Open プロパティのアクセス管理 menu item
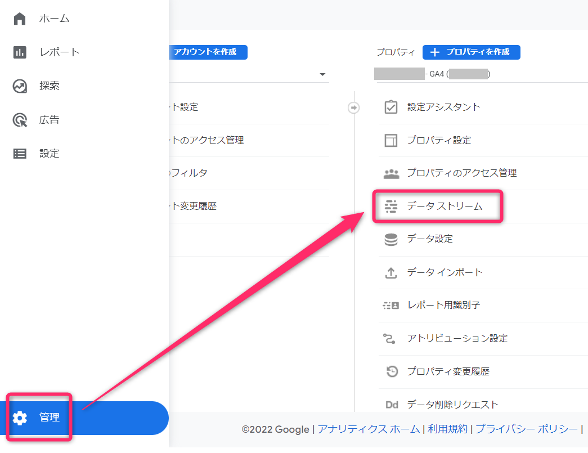Viewport: 588px width, 453px height. coord(461,173)
